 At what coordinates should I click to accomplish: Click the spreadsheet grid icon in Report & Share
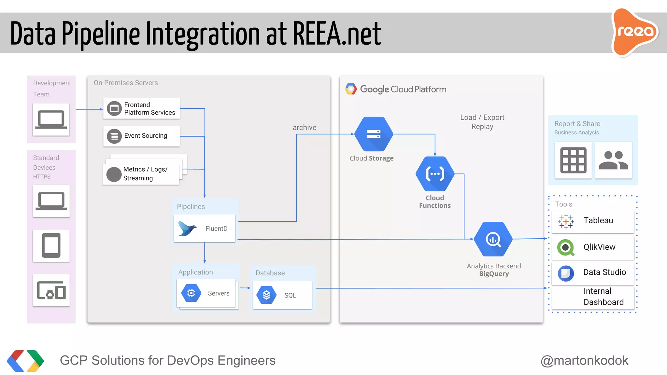click(x=573, y=160)
